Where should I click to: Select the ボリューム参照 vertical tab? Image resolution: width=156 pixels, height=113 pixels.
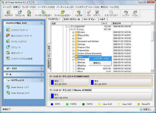click(x=49, y=51)
